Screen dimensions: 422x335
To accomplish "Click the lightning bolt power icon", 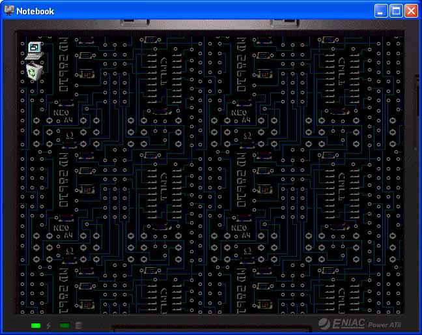I will [x=49, y=325].
